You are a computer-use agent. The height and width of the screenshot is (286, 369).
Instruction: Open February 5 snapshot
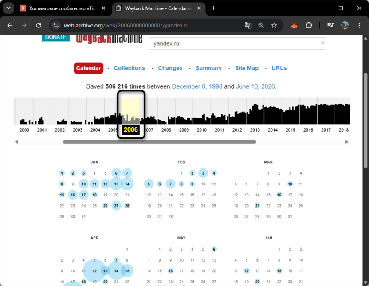click(x=149, y=184)
